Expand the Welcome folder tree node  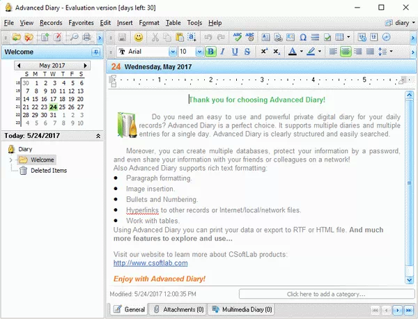(x=10, y=160)
